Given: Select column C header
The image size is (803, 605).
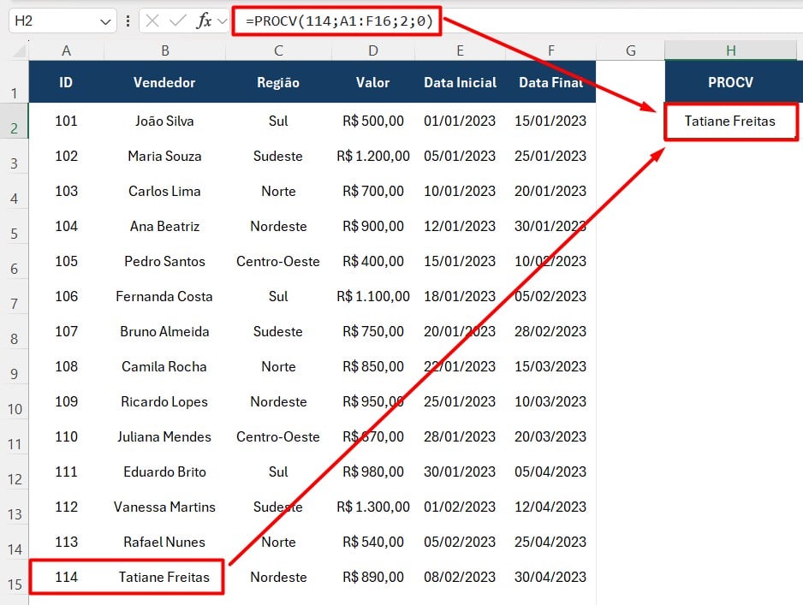Looking at the screenshot, I should tap(278, 50).
